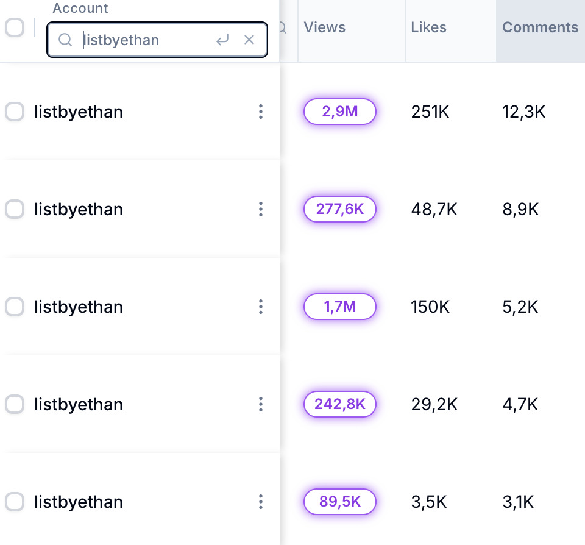585x545 pixels.
Task: Check the box for the row with 2,9M views
Action: (15, 112)
